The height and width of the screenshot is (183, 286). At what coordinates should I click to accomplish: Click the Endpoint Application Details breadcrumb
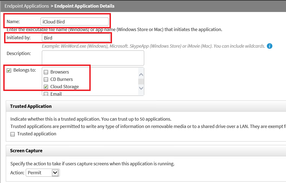click(x=84, y=6)
